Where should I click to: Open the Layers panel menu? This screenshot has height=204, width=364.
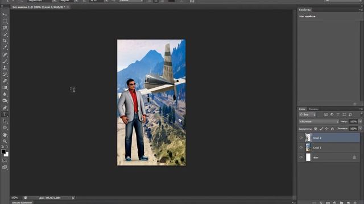point(361,109)
